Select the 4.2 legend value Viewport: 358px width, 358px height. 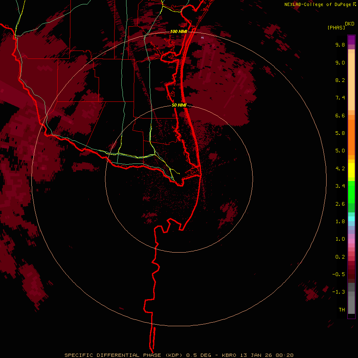[x=340, y=169]
